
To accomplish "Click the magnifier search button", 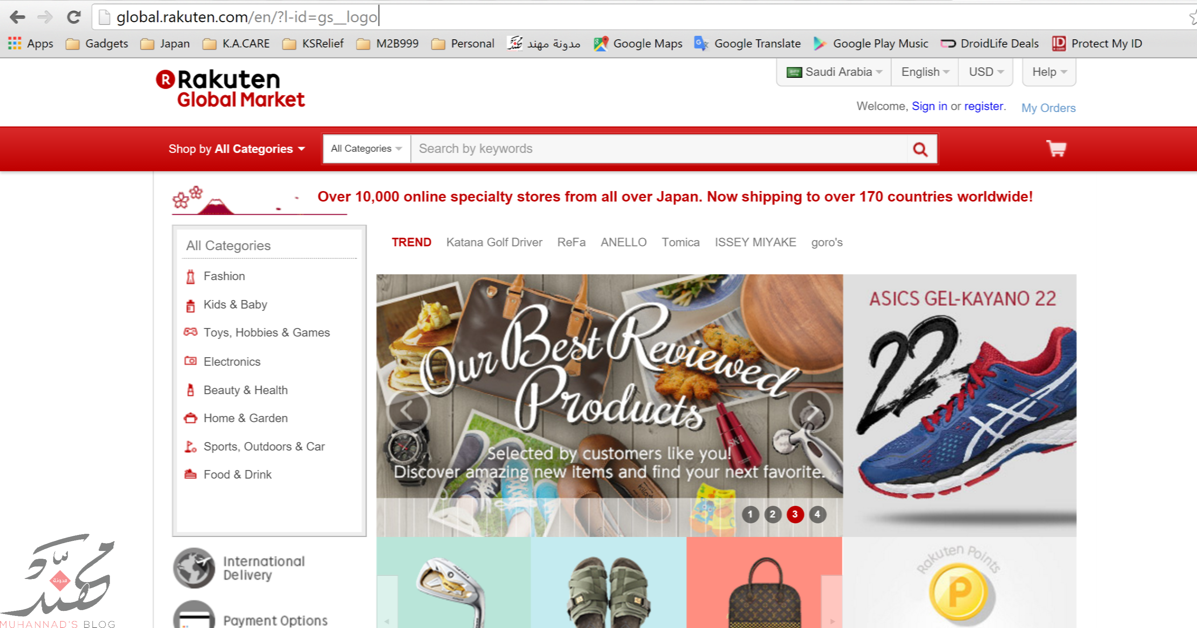I will pyautogui.click(x=920, y=149).
